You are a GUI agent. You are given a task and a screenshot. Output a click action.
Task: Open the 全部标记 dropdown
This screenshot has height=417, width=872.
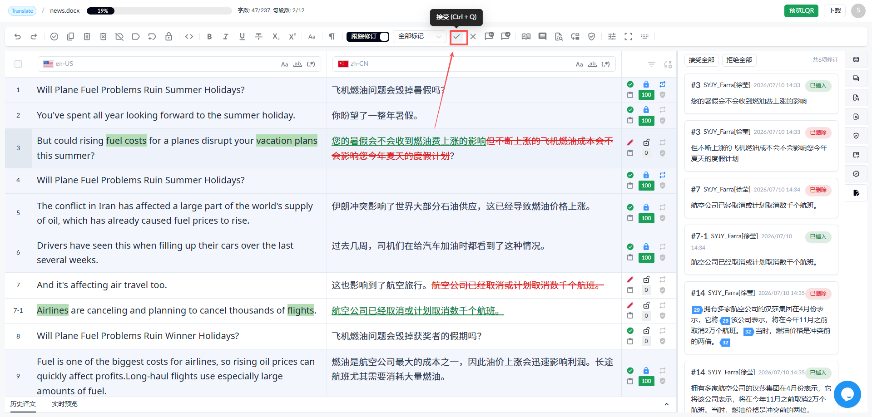420,37
